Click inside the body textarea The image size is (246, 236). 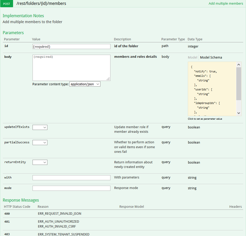(x=71, y=68)
